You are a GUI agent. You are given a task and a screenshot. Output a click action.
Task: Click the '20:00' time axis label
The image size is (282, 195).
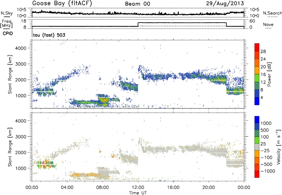point(209,187)
